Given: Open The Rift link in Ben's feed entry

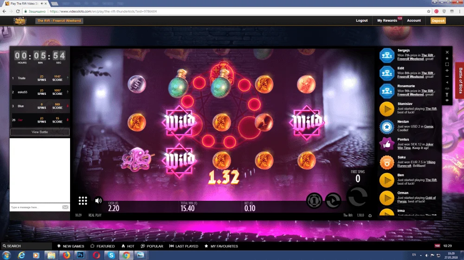Looking at the screenshot, I should (431, 180).
